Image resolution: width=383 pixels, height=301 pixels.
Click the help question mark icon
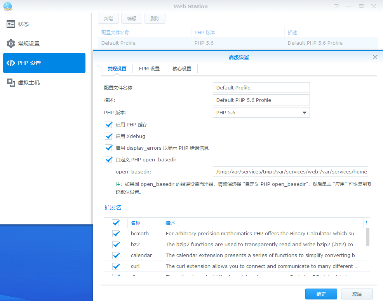pyautogui.click(x=336, y=6)
